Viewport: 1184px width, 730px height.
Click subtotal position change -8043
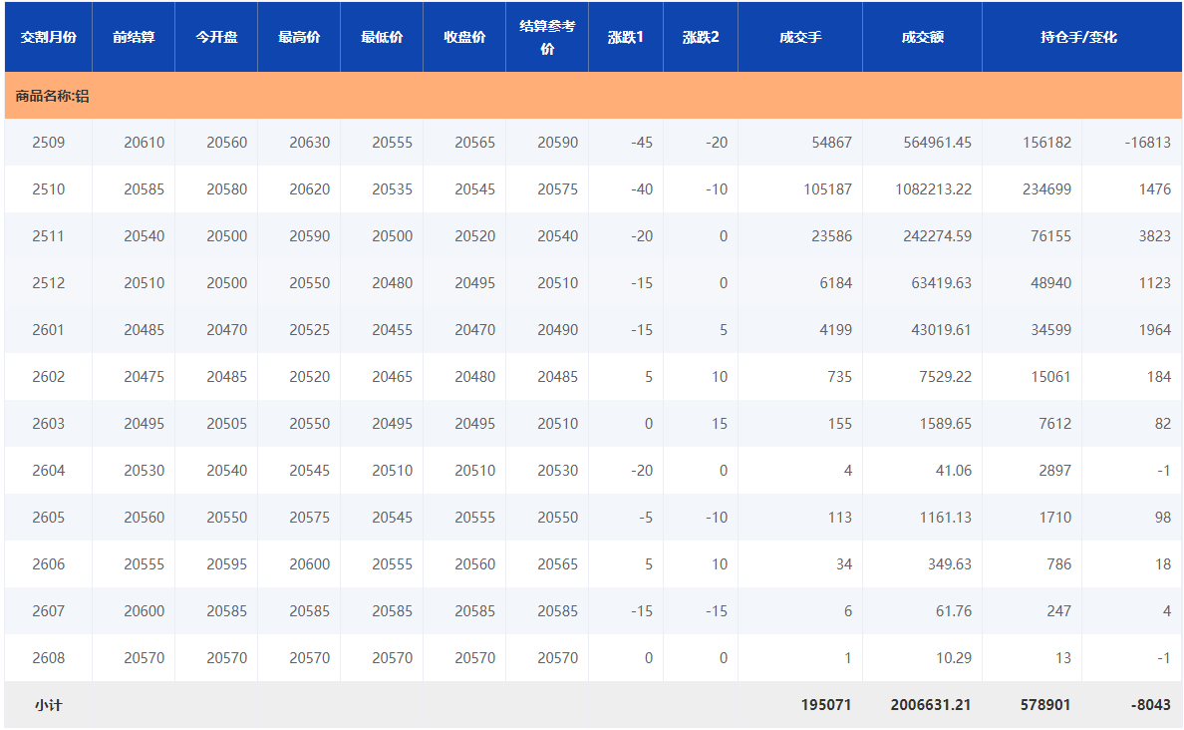[1150, 705]
